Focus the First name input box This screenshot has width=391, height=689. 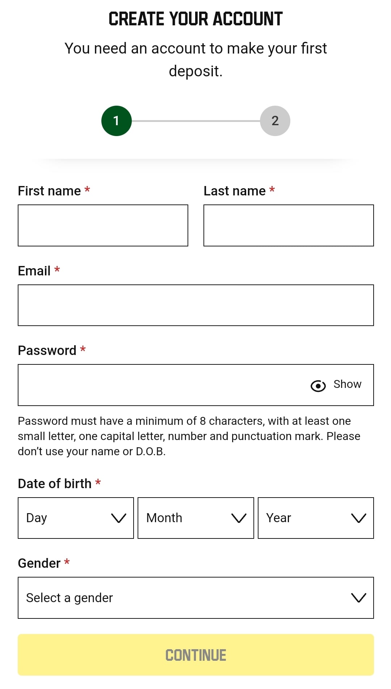[x=103, y=225]
